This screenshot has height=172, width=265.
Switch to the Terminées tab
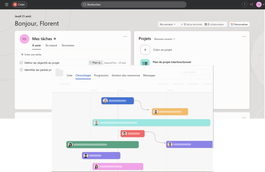(x=68, y=46)
